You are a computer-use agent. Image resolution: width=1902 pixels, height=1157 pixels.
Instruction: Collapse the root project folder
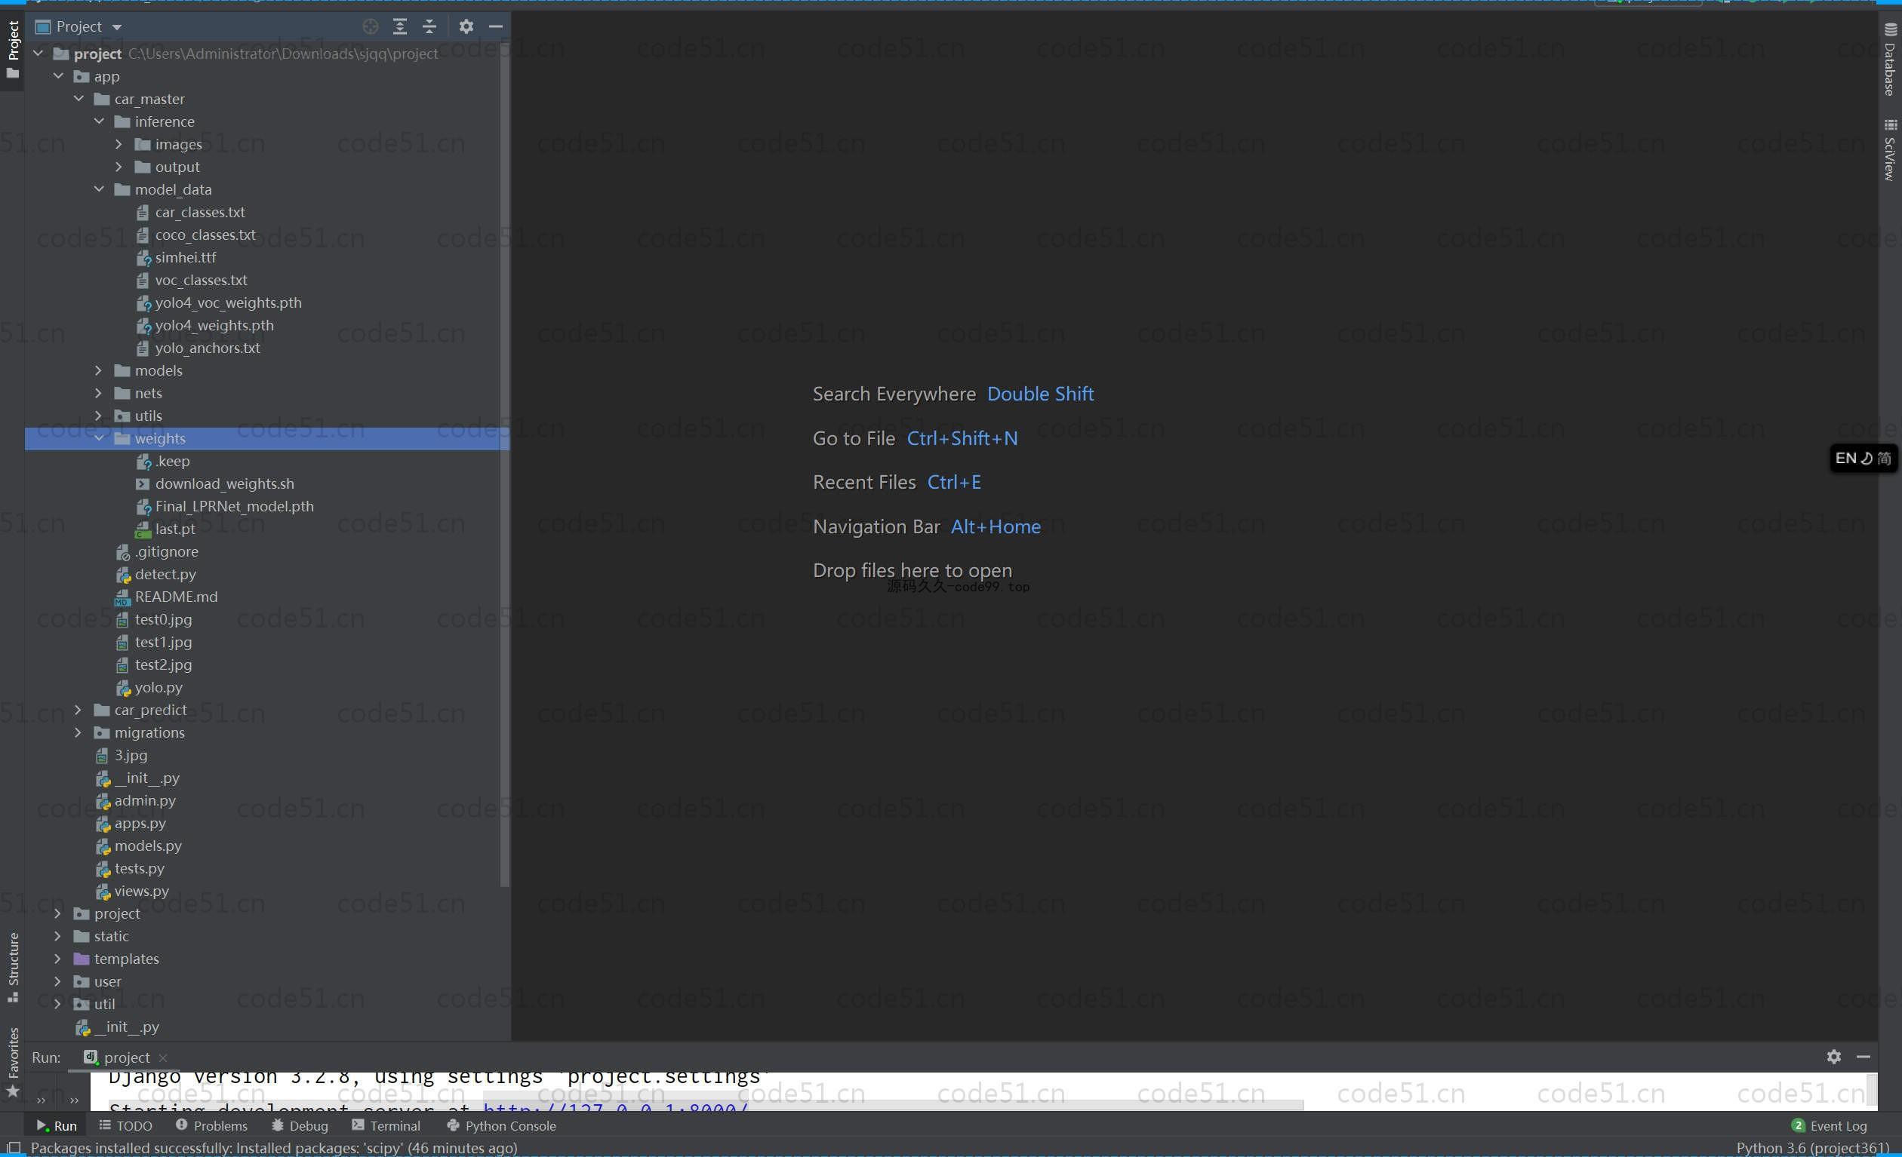38,54
